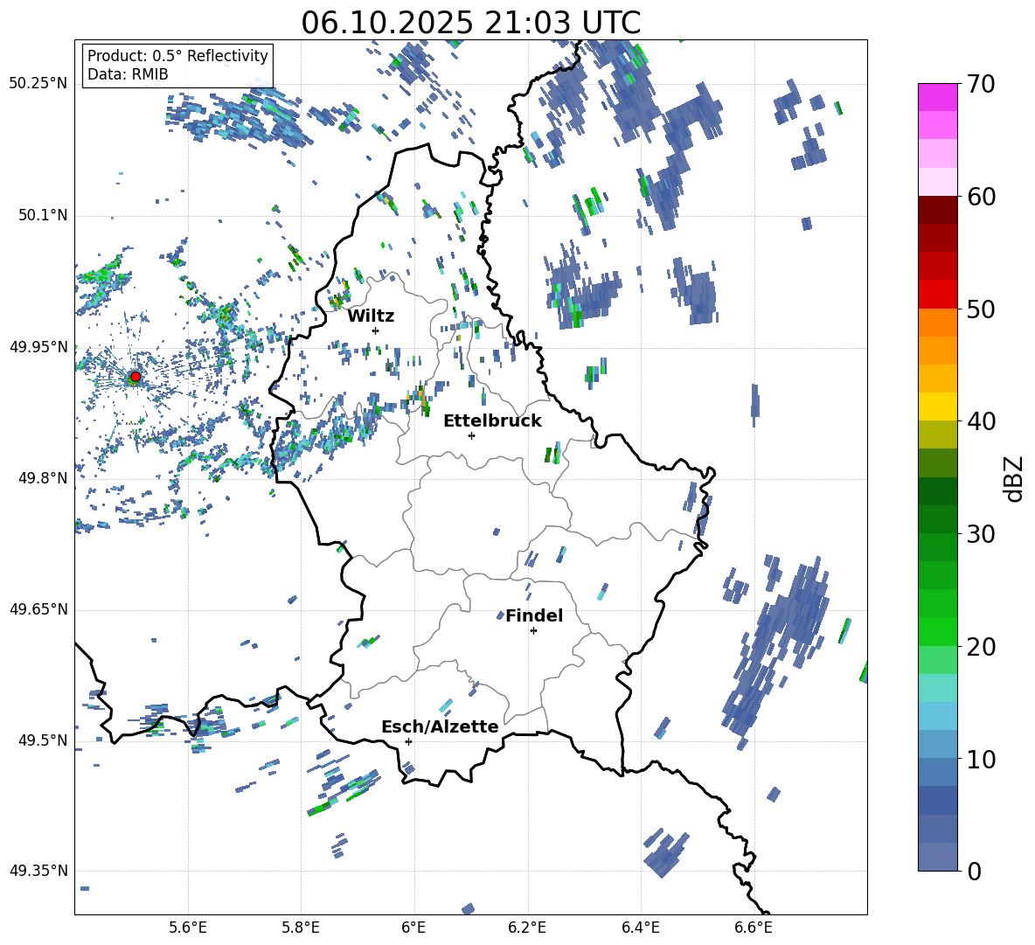
Task: Click the 5.8°E longitude label
Action: pos(301,928)
